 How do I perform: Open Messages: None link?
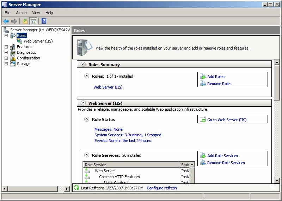(x=109, y=129)
